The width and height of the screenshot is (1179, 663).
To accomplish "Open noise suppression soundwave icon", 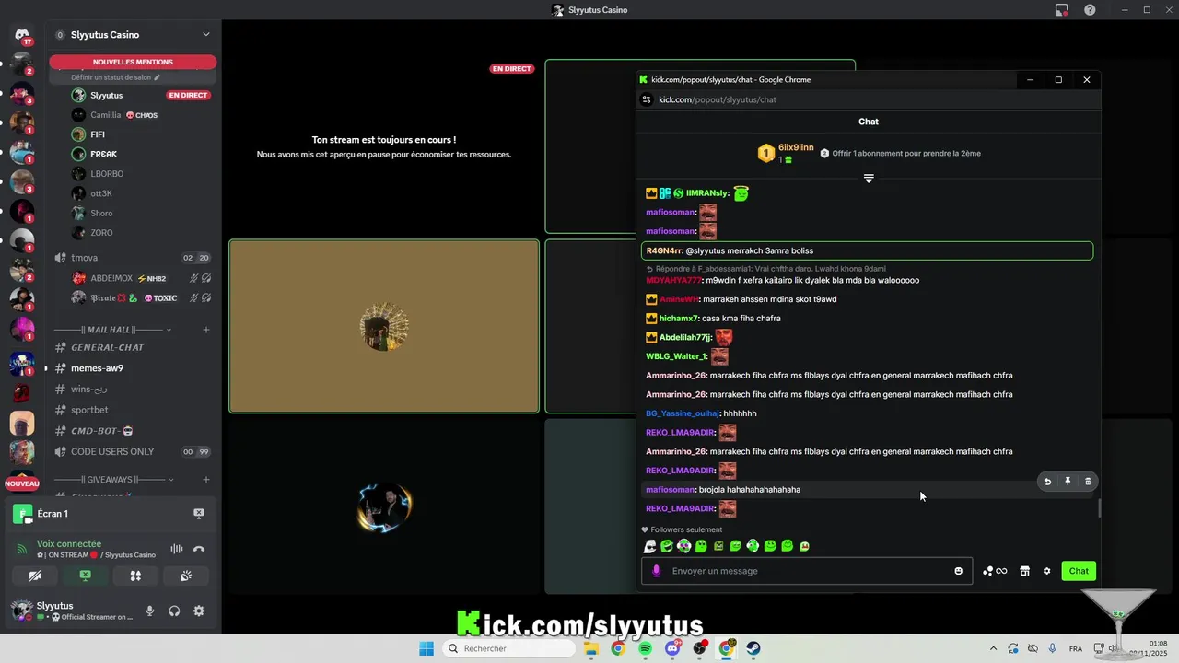I will 176,550.
